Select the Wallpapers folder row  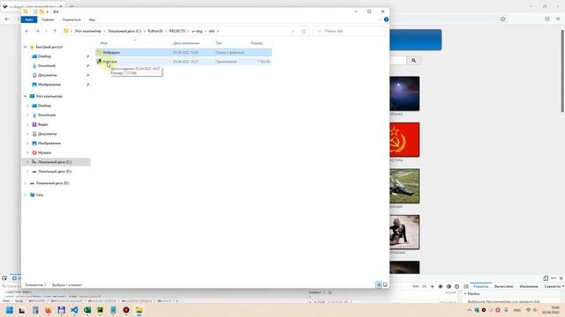click(184, 53)
